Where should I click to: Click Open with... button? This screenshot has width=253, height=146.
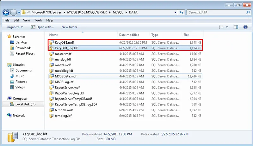(x=42, y=27)
